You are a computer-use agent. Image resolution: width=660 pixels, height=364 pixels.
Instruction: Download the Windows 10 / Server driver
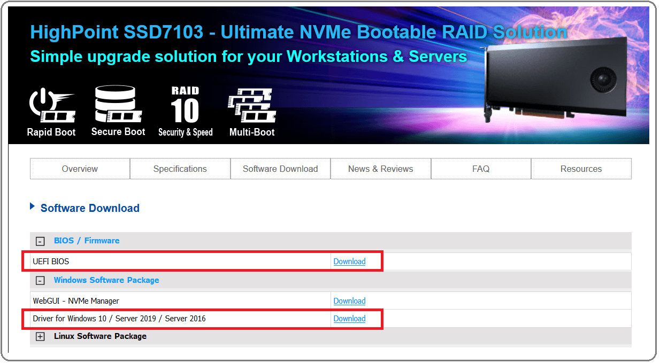click(x=349, y=319)
